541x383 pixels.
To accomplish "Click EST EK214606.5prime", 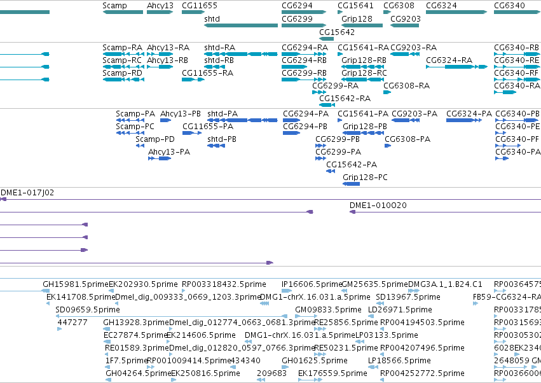I will tap(201, 335).
